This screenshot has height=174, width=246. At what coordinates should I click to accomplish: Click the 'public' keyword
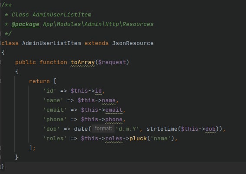(x=26, y=62)
